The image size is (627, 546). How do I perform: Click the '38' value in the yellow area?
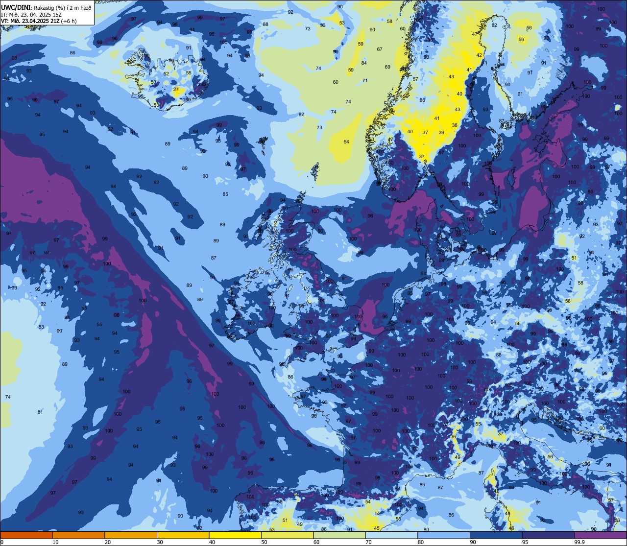[455, 125]
